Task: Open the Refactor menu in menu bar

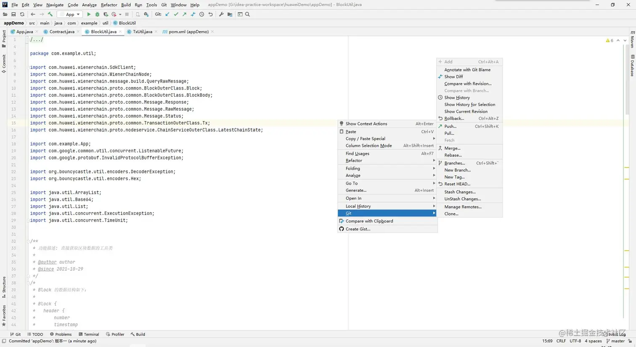Action: point(109,5)
